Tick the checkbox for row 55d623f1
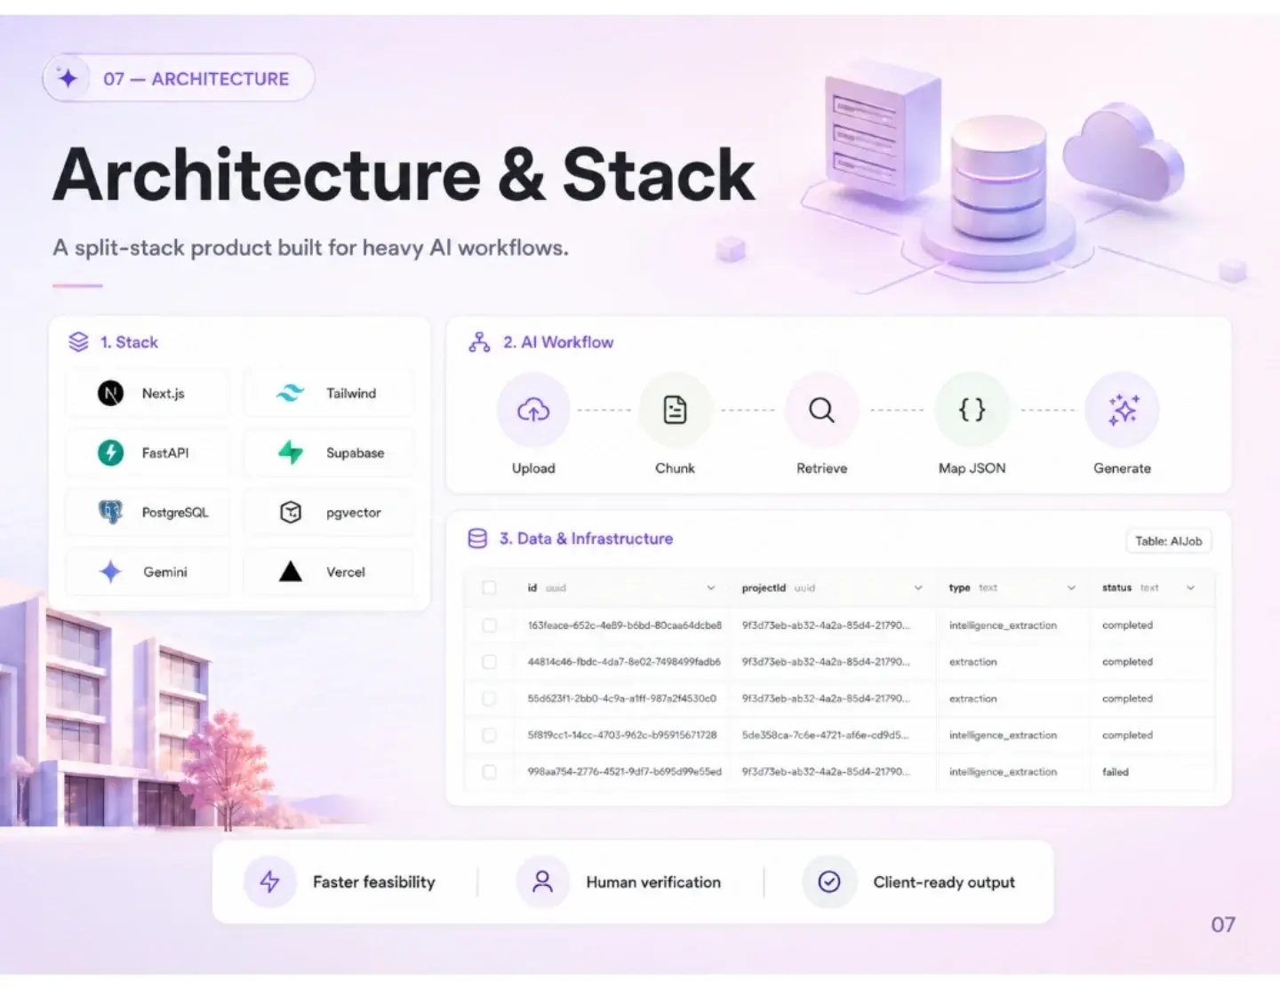The height and width of the screenshot is (989, 1280). click(489, 698)
